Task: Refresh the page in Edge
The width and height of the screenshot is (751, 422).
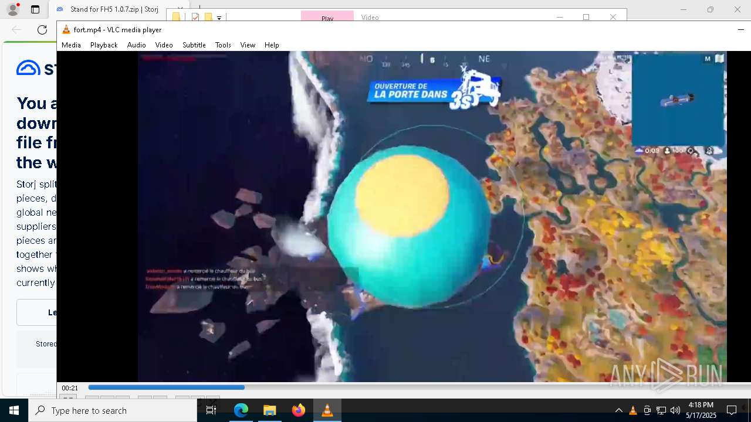Action: tap(42, 29)
